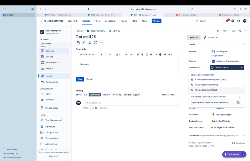The image size is (250, 161).
Task: Insert numbered list in description
Action: coord(131,55)
